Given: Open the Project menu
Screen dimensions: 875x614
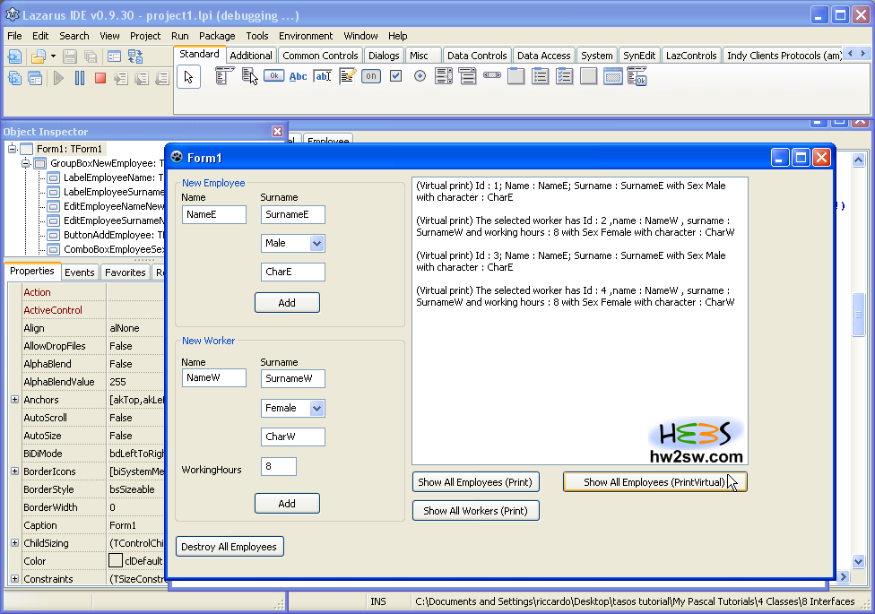Looking at the screenshot, I should pos(145,36).
